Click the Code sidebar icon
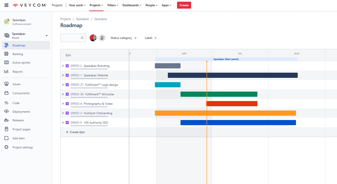 click(6, 103)
